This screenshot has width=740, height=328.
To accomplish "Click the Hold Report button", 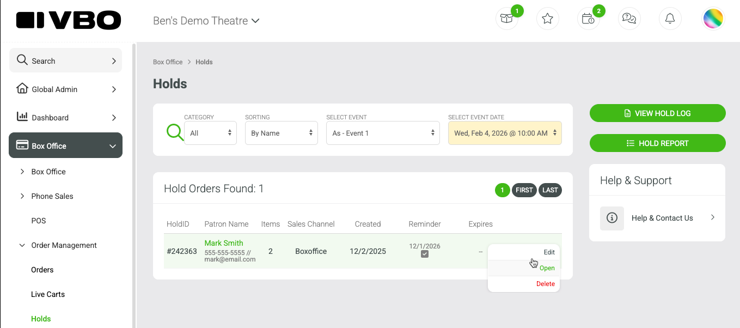I will 657,143.
